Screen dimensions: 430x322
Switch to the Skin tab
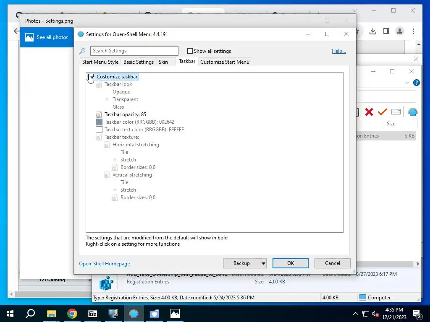(163, 62)
